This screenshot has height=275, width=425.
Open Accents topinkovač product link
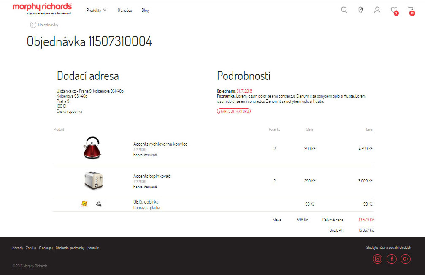click(x=152, y=176)
